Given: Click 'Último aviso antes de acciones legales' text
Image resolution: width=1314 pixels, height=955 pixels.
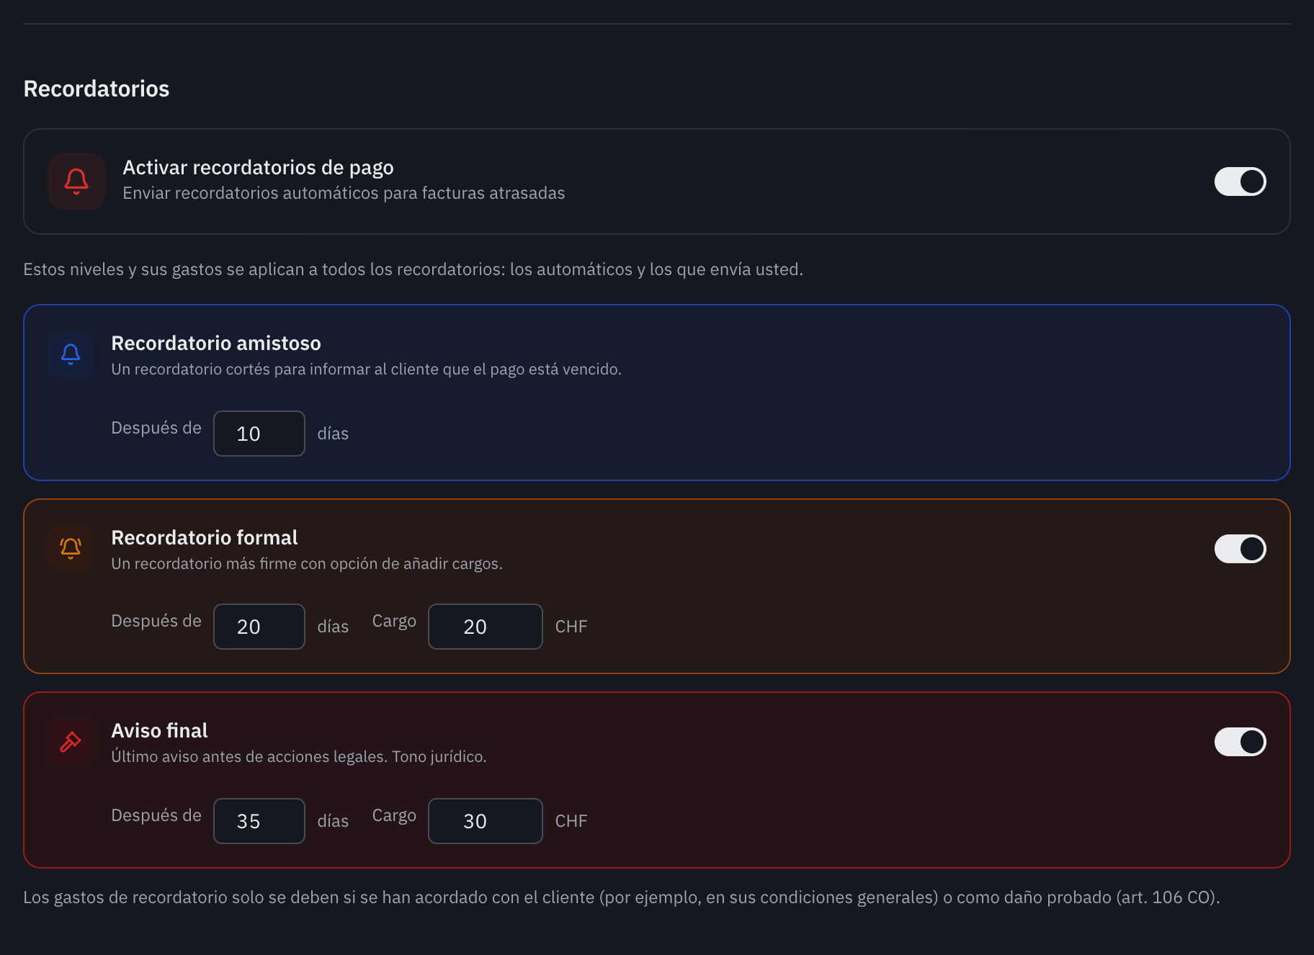Looking at the screenshot, I should 299,757.
